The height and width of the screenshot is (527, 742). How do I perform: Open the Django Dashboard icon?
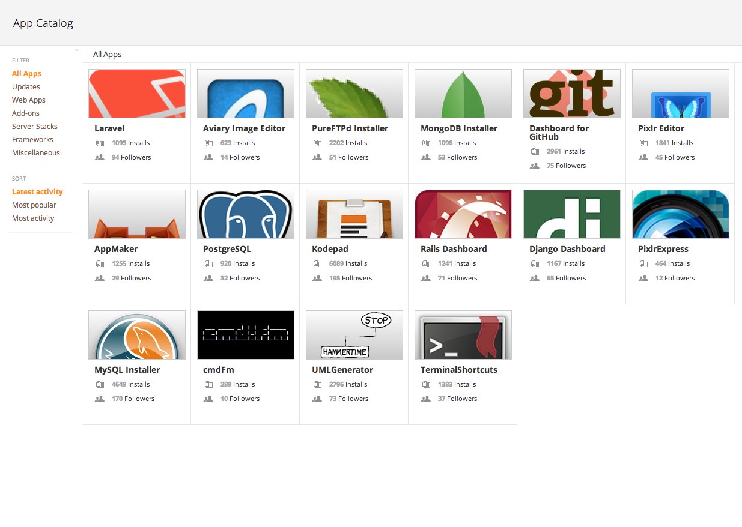pos(572,214)
